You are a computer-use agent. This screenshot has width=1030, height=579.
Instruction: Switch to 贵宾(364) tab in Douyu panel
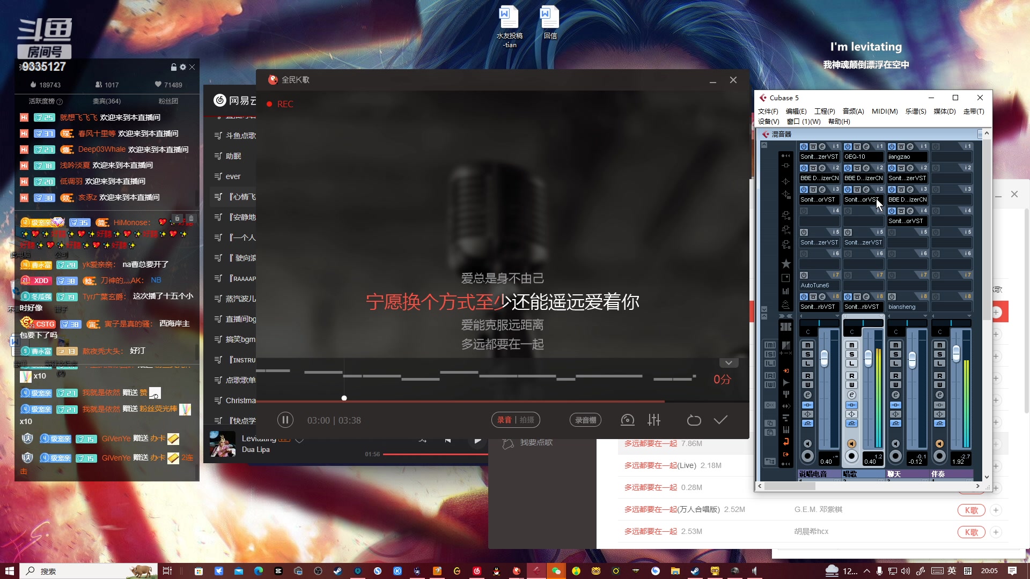click(x=106, y=101)
